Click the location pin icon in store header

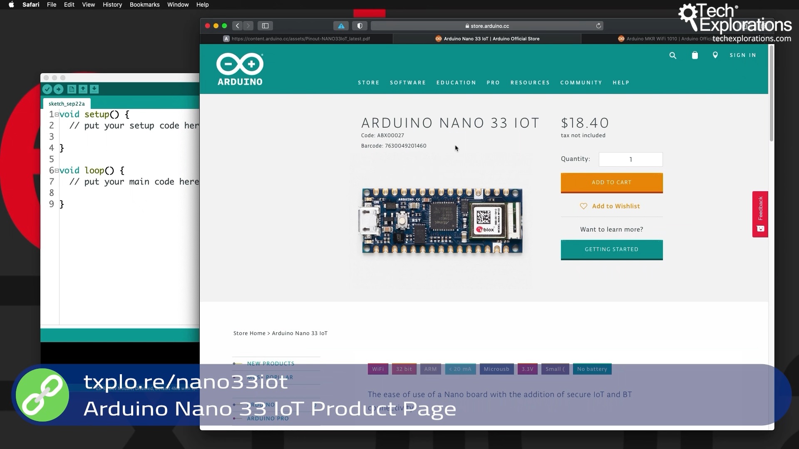715,55
